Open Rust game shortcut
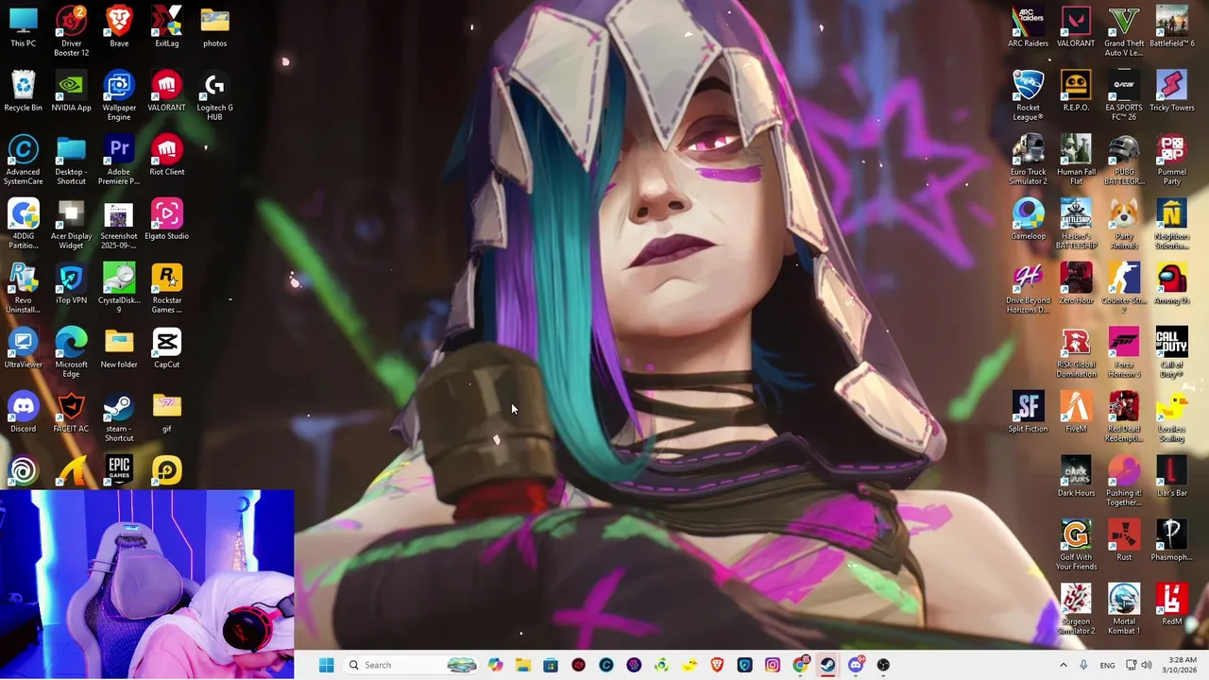 coord(1124,541)
